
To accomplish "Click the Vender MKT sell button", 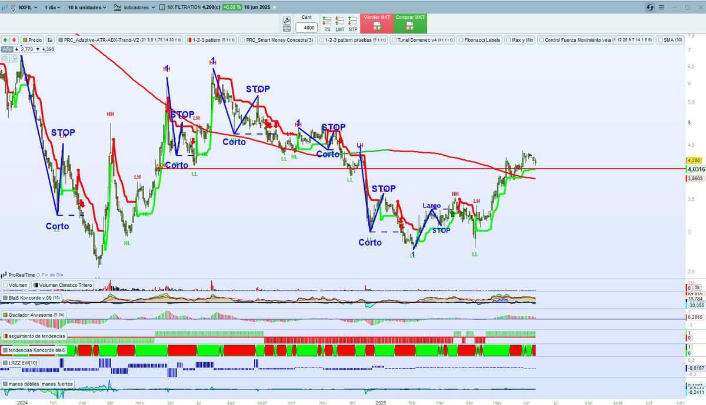I will pyautogui.click(x=377, y=24).
